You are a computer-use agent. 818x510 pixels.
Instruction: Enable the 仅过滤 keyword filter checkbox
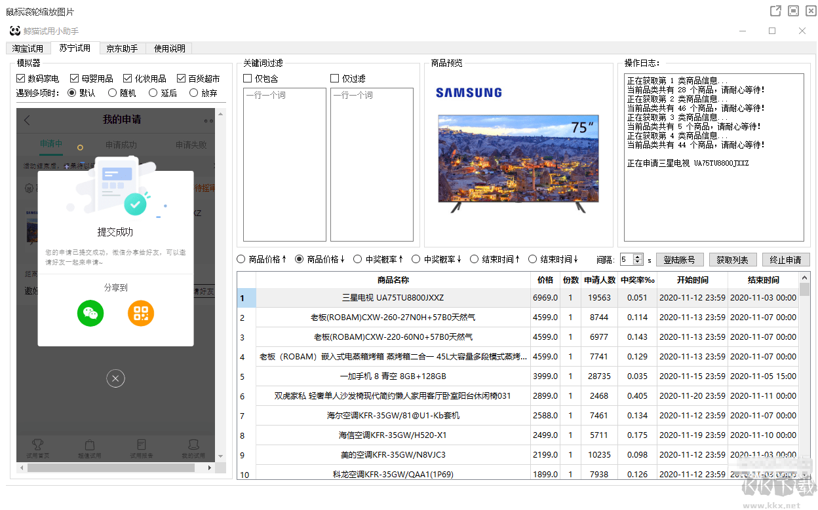[x=335, y=79]
